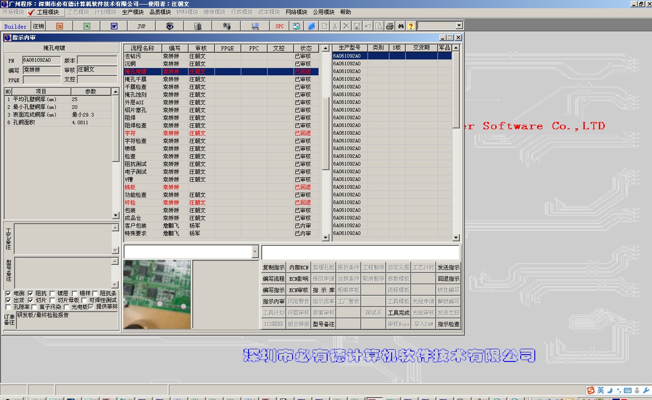Viewport: 652px width, 400px height.
Task: Click the wrench icon in the IME bar
Action: pyautogui.click(x=646, y=390)
